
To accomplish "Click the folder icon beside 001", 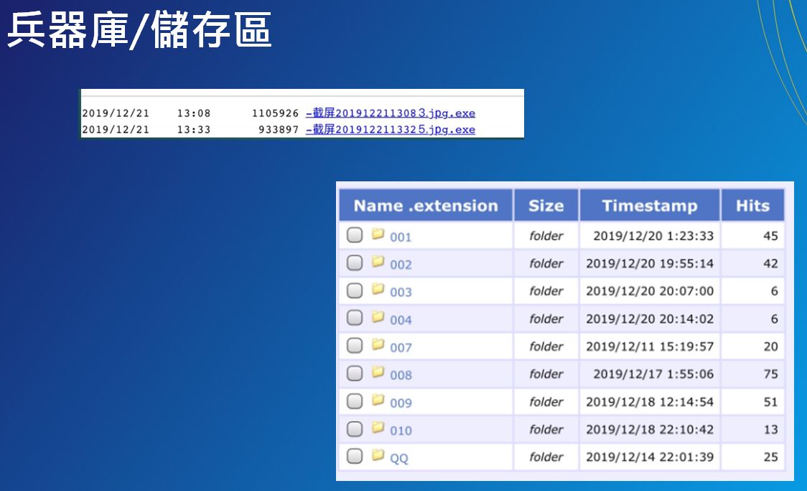I will tap(378, 234).
